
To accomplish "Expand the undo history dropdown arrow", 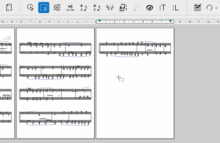I will 216,8.
